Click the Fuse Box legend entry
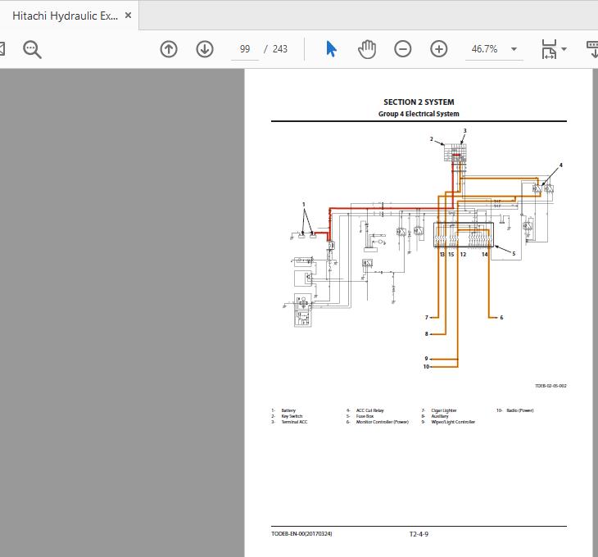The image size is (598, 557). pyautogui.click(x=365, y=416)
